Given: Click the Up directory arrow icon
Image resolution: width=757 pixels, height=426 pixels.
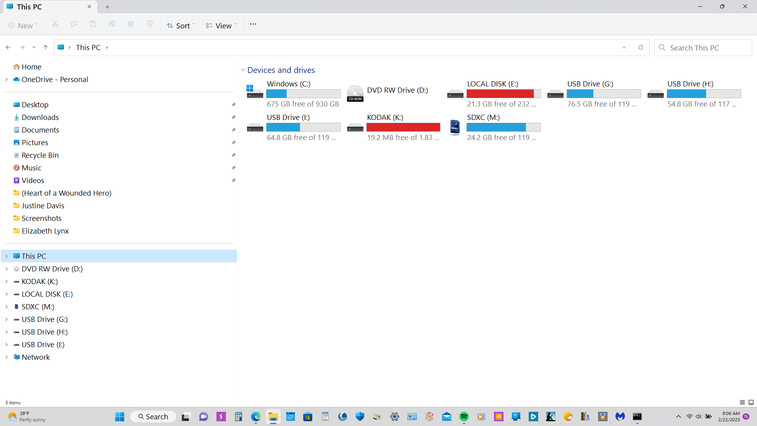Looking at the screenshot, I should [46, 47].
